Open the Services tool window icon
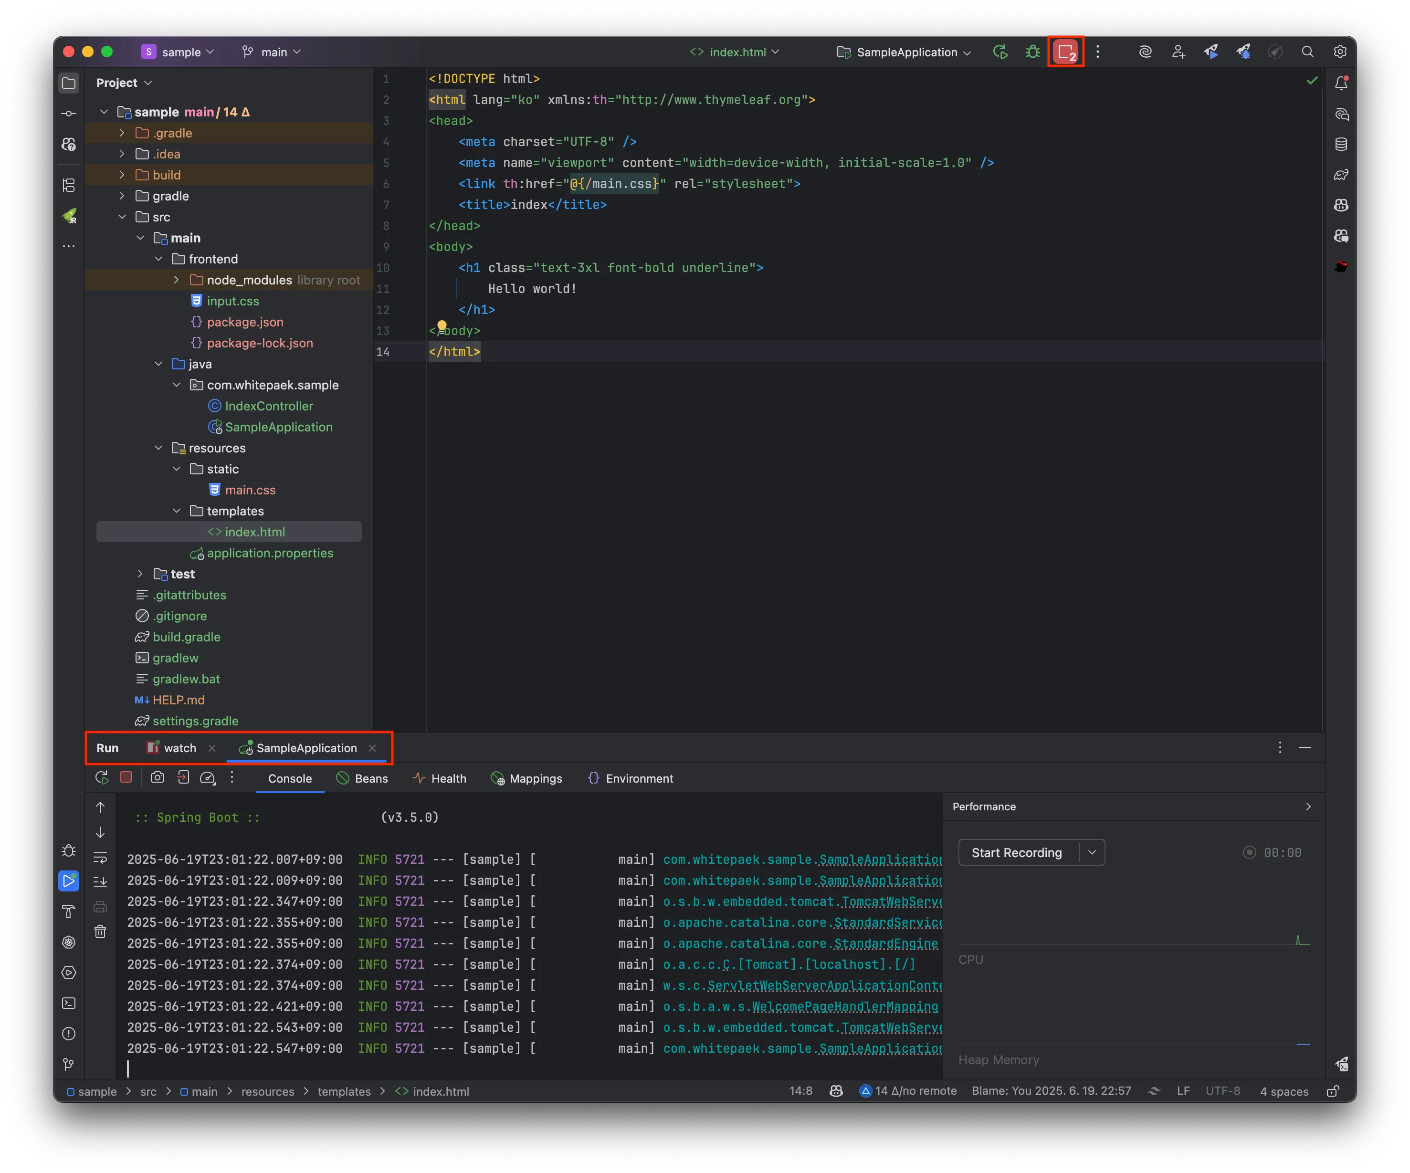The height and width of the screenshot is (1173, 1410). click(x=68, y=972)
